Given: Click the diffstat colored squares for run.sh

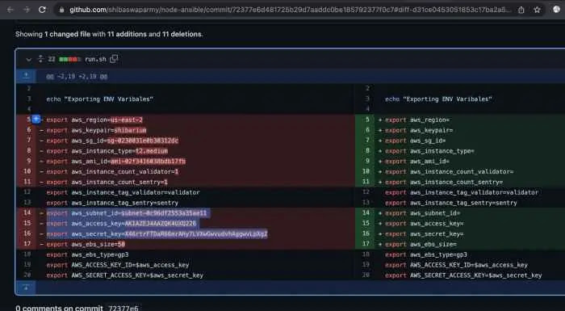Looking at the screenshot, I should pyautogui.click(x=69, y=59).
